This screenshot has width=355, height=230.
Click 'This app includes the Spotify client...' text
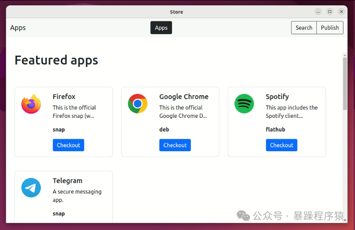tap(292, 112)
